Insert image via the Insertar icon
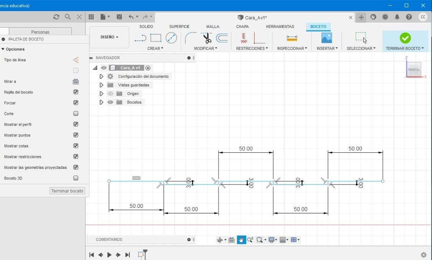The width and height of the screenshot is (432, 260). 326,38
